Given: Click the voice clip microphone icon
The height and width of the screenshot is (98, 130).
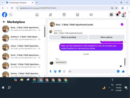Looking at the screenshot, I should (x=50, y=71).
